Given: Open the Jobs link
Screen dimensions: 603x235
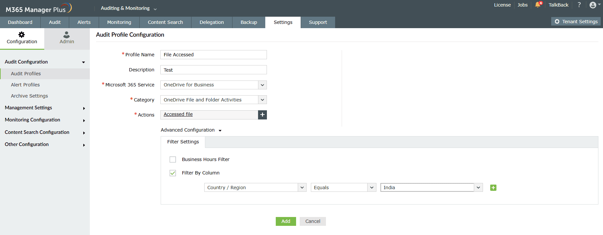Looking at the screenshot, I should click(x=523, y=5).
